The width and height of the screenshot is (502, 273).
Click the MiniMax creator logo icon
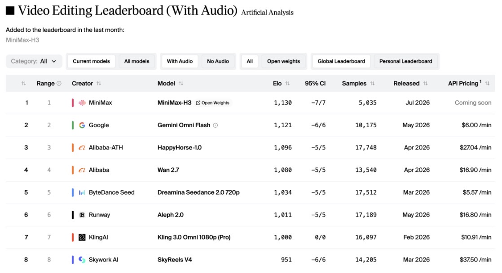(x=82, y=102)
